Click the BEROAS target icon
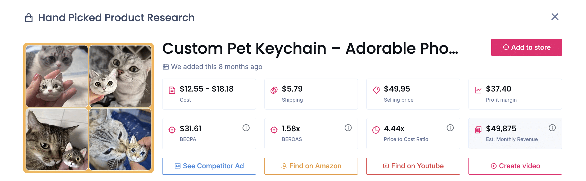586x181 pixels. 274,129
